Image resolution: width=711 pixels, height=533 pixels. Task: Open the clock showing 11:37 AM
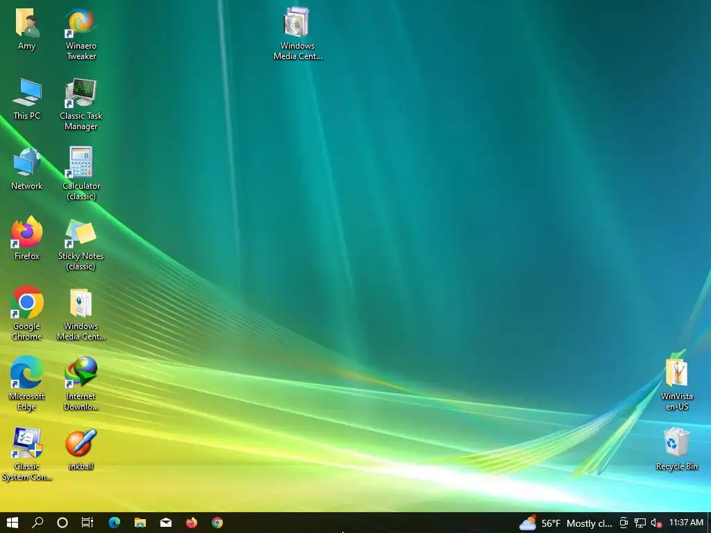pos(686,523)
